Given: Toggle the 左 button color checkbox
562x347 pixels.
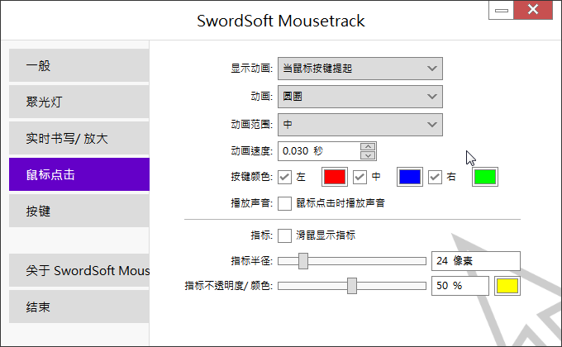Looking at the screenshot, I should 284,177.
